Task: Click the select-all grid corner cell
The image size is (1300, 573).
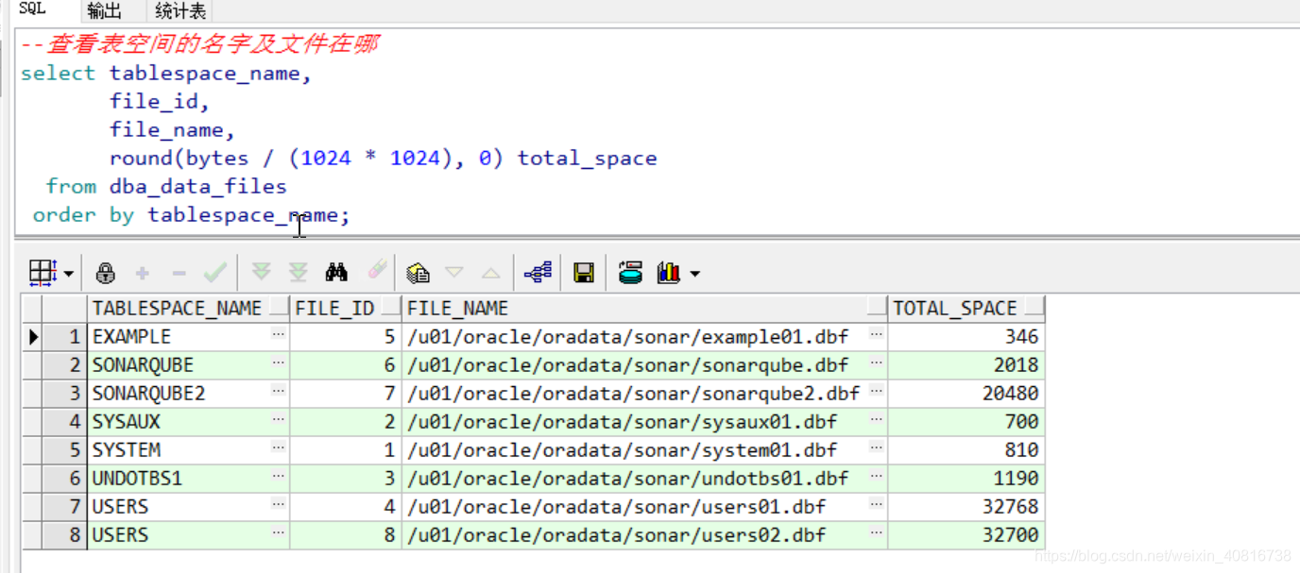Action: click(x=32, y=308)
